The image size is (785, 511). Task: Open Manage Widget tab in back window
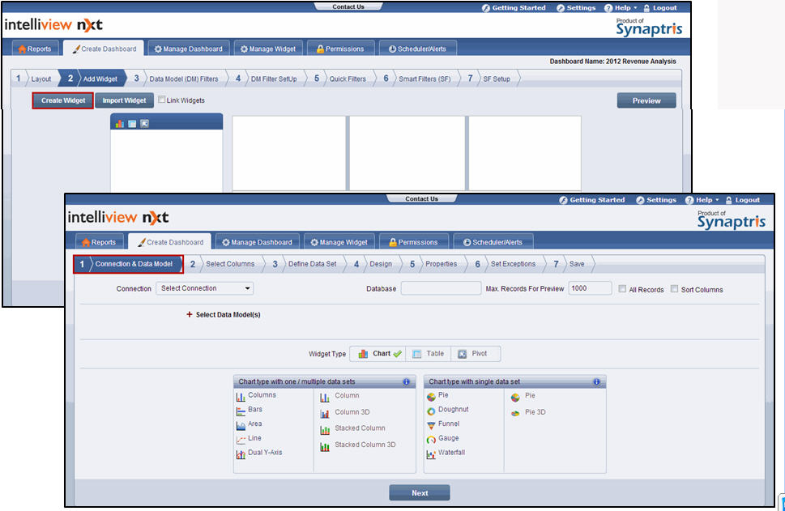click(268, 49)
